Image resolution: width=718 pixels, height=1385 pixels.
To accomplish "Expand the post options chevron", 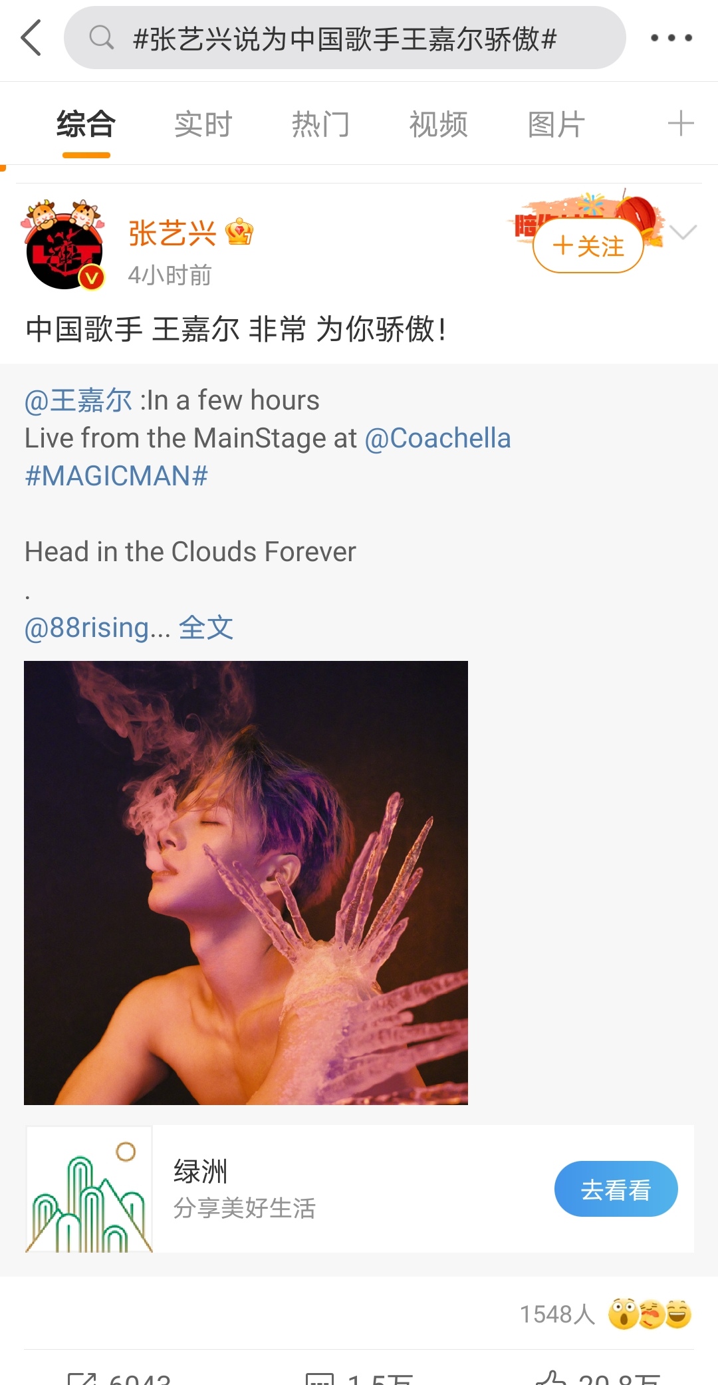I will tap(683, 232).
